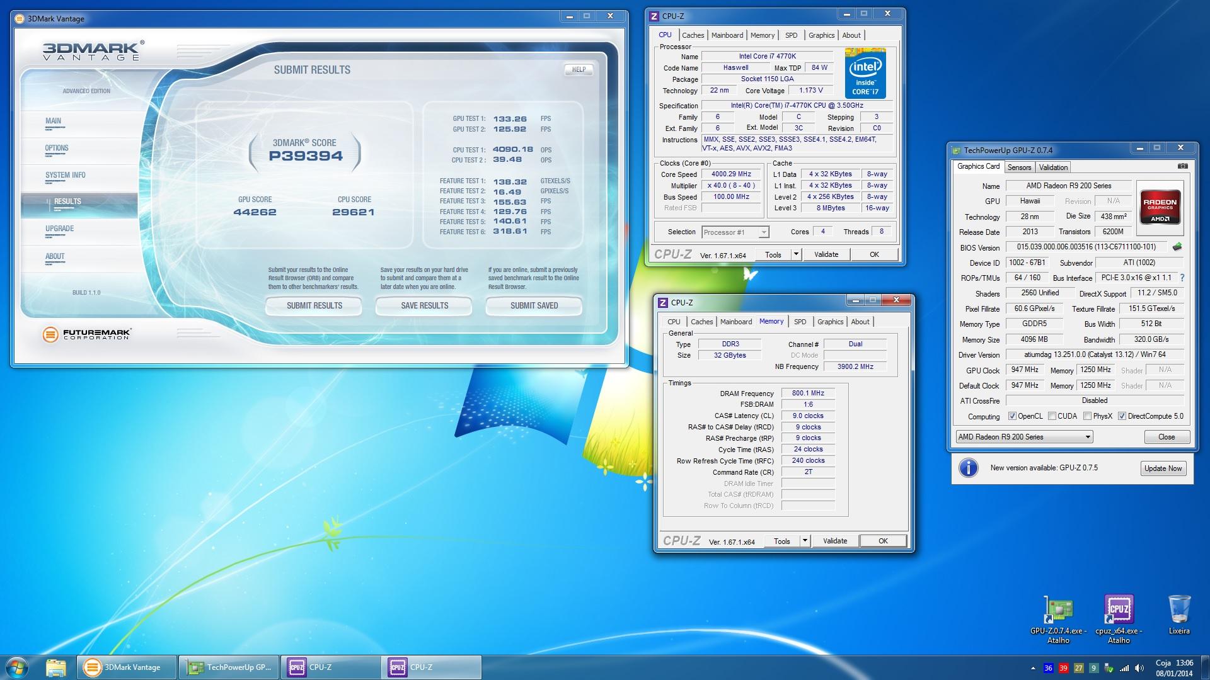Click SUBMIT RESULTS button
Screen dimensions: 1210x680
(x=314, y=306)
